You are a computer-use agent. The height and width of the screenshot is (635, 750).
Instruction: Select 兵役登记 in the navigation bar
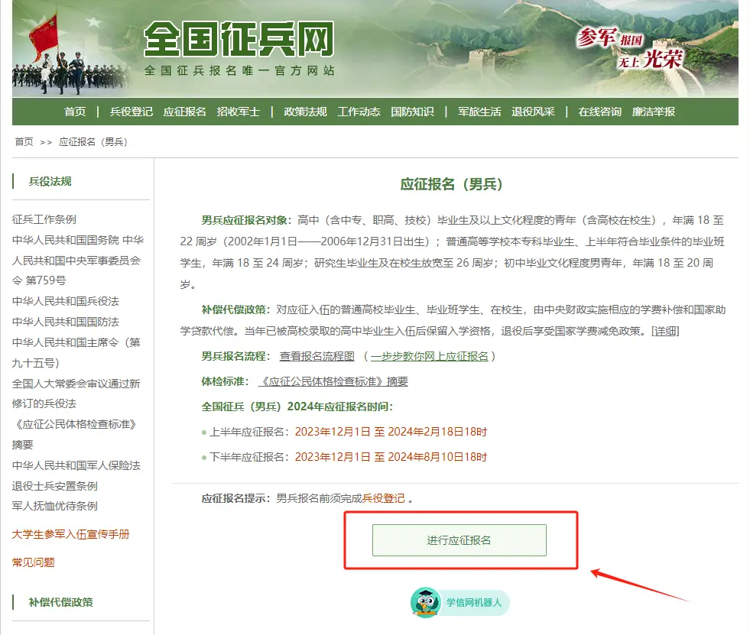tap(125, 111)
